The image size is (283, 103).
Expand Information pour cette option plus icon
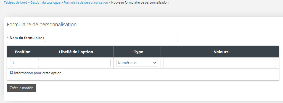click(x=12, y=73)
